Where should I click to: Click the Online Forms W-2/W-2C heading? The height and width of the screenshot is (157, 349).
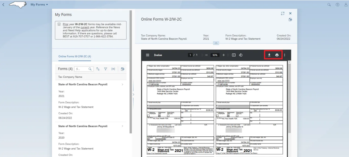pyautogui.click(x=161, y=19)
